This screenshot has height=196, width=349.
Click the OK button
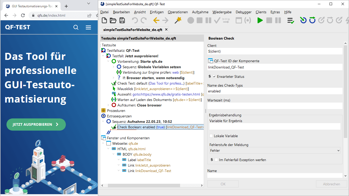point(223,184)
